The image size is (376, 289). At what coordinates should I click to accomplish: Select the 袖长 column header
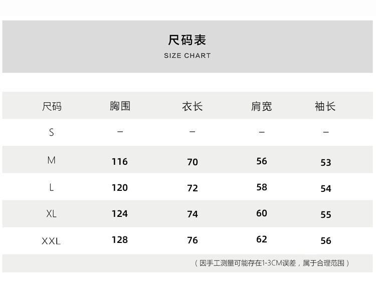(x=325, y=106)
